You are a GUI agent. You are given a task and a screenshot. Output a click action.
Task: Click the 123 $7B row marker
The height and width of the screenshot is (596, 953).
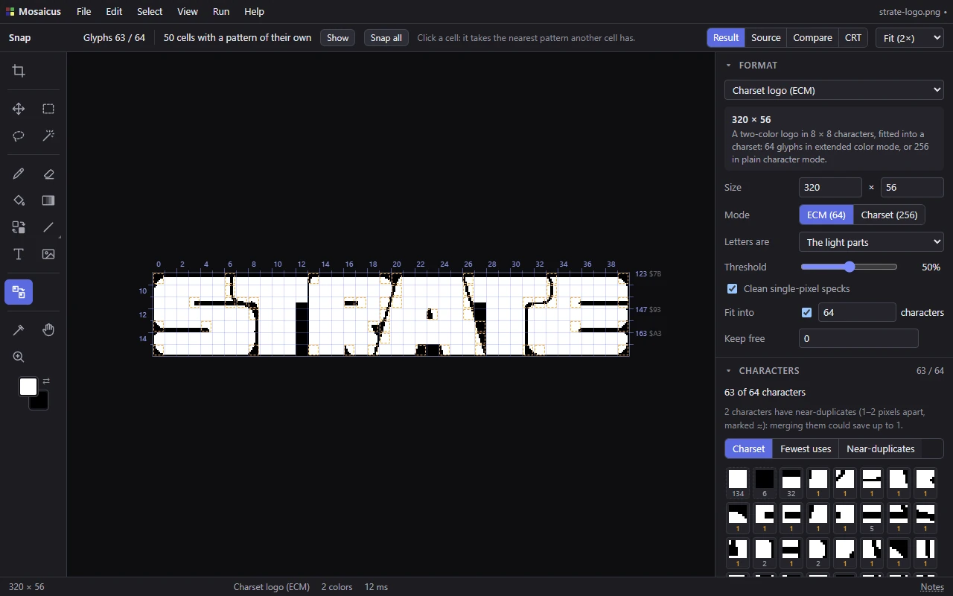(x=648, y=274)
